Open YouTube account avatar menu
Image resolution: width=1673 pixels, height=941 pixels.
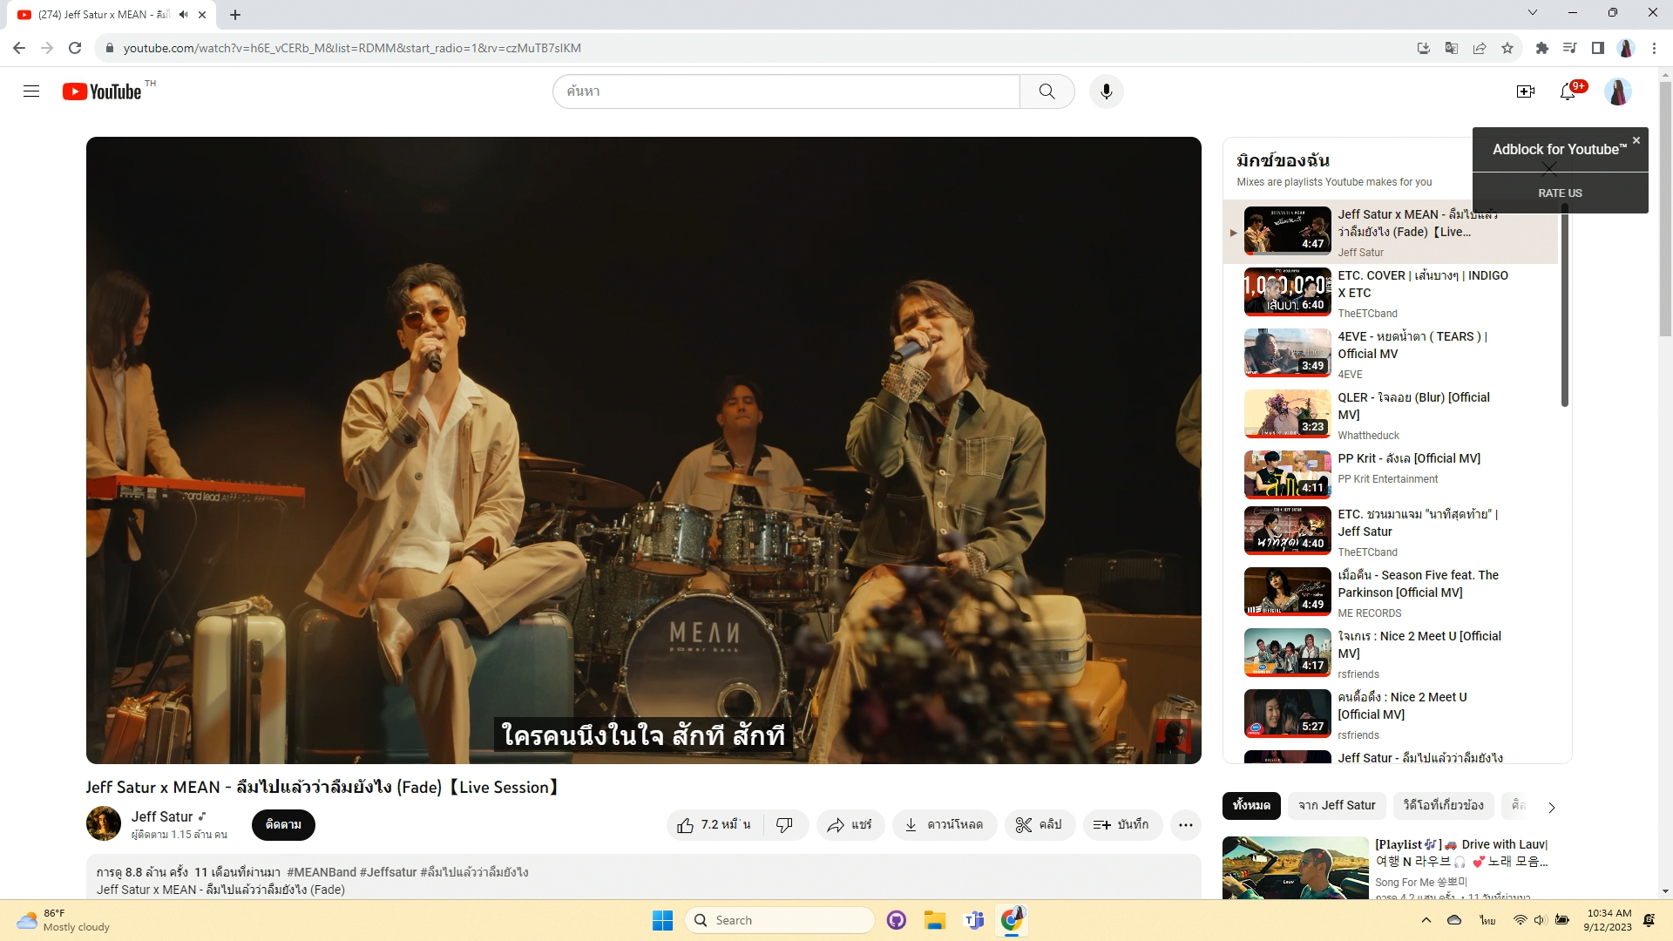1618,91
